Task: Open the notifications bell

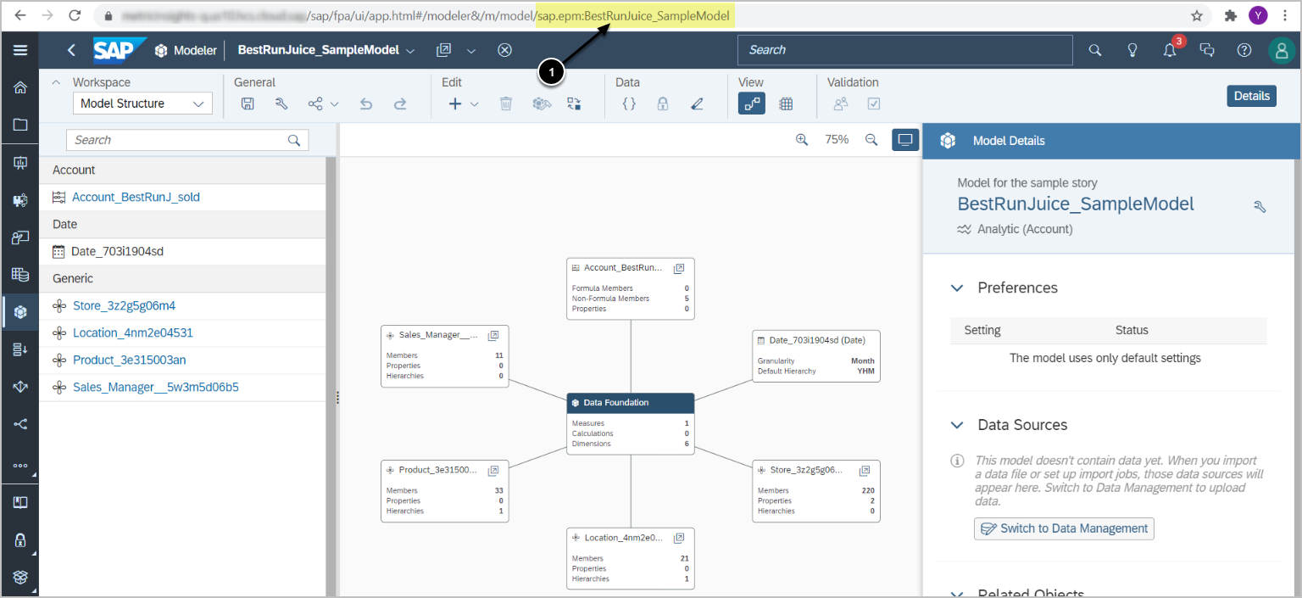Action: 1171,50
